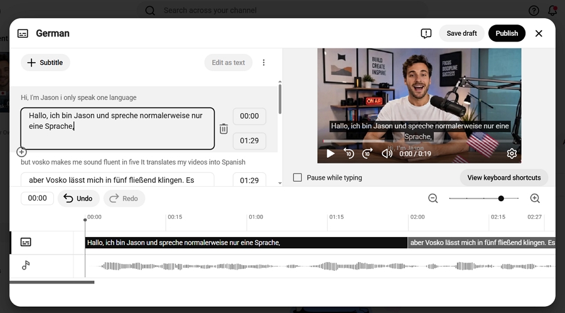Viewport: 565px width, 313px height.
Task: Click the 0:00 / 0:19 video time display
Action: (415, 153)
